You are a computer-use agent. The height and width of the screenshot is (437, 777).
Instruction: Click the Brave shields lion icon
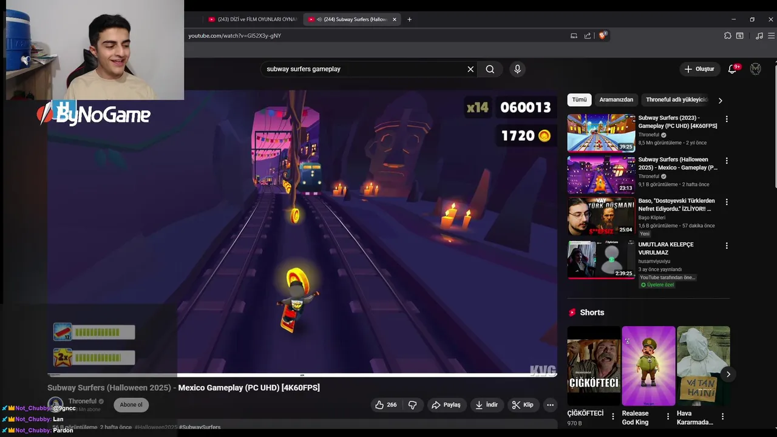point(602,36)
